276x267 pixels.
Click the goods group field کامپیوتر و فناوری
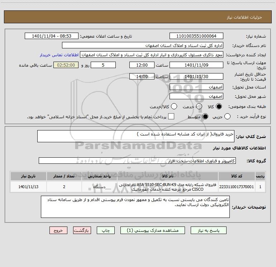point(137,161)
